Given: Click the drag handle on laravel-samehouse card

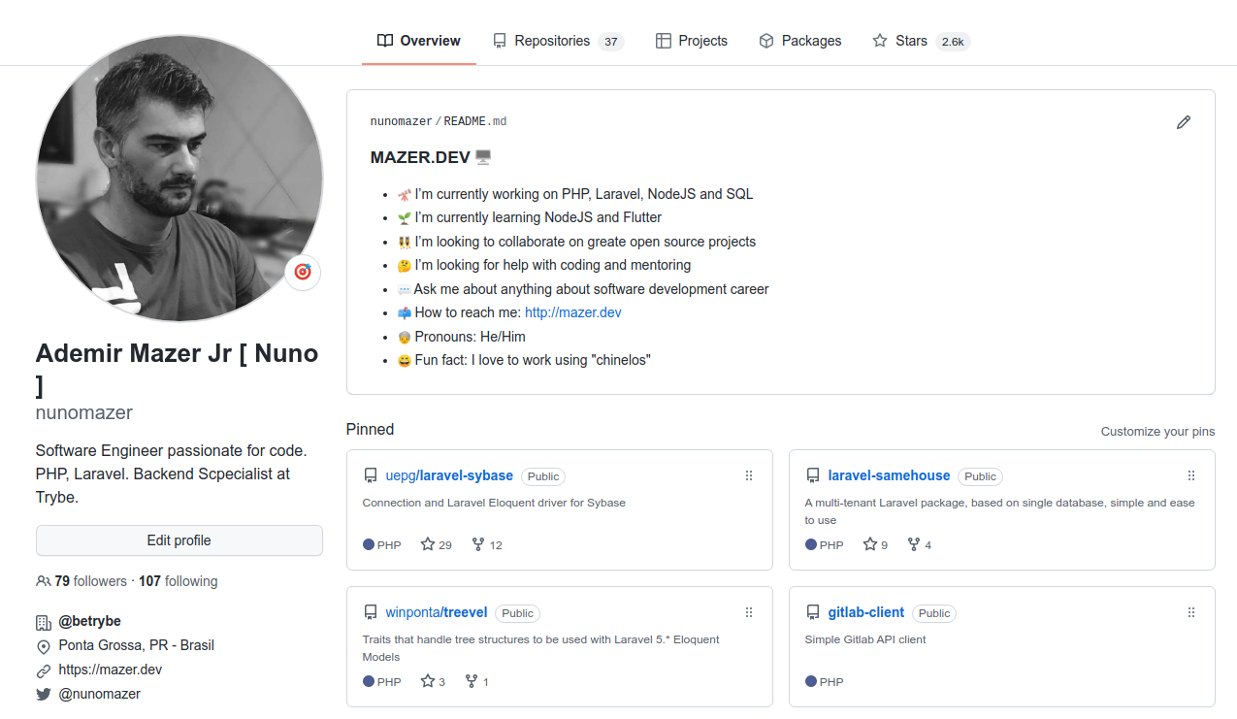Looking at the screenshot, I should (x=1191, y=475).
